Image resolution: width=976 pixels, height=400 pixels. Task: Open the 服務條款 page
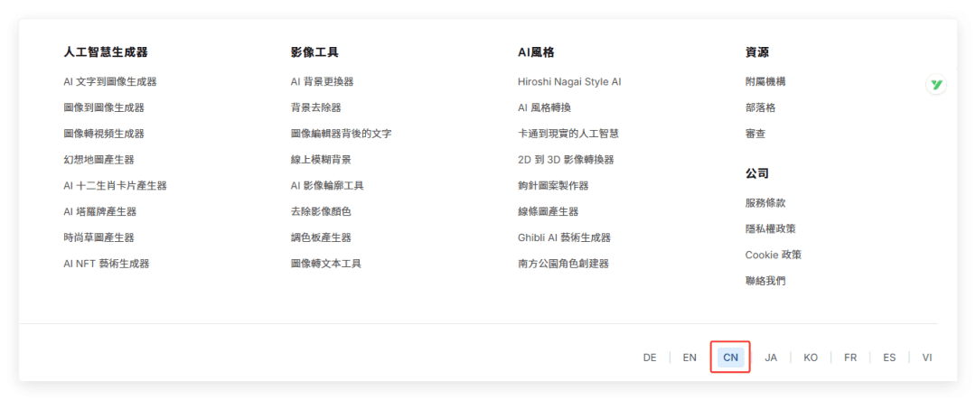pos(765,203)
